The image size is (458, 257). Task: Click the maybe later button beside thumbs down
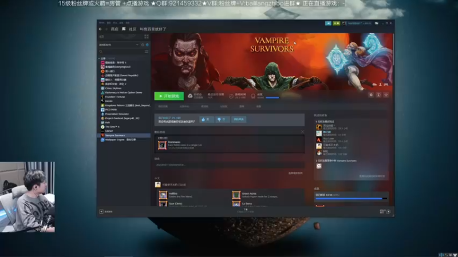239,119
